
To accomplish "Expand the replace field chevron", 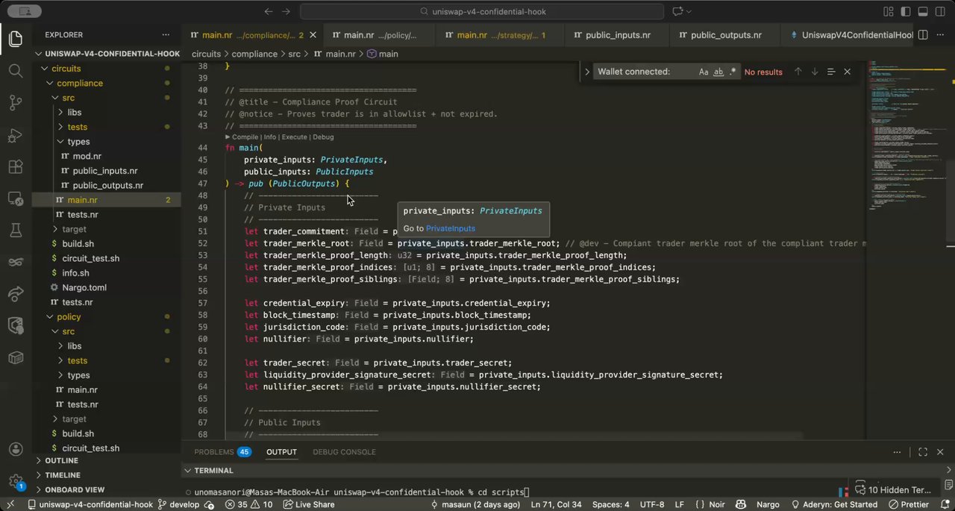I will 587,72.
